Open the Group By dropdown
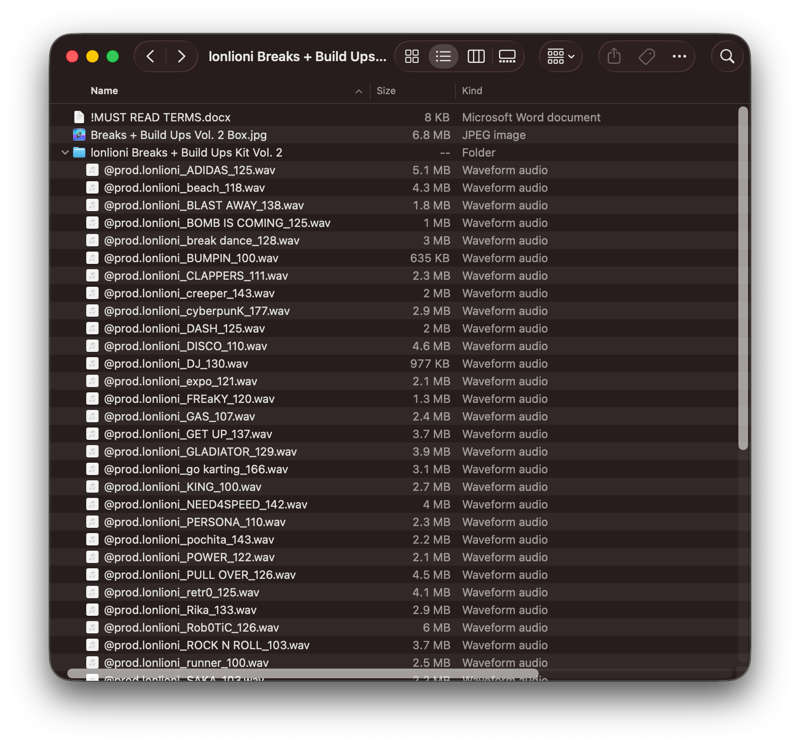Viewport: 800px width, 746px height. pyautogui.click(x=561, y=56)
